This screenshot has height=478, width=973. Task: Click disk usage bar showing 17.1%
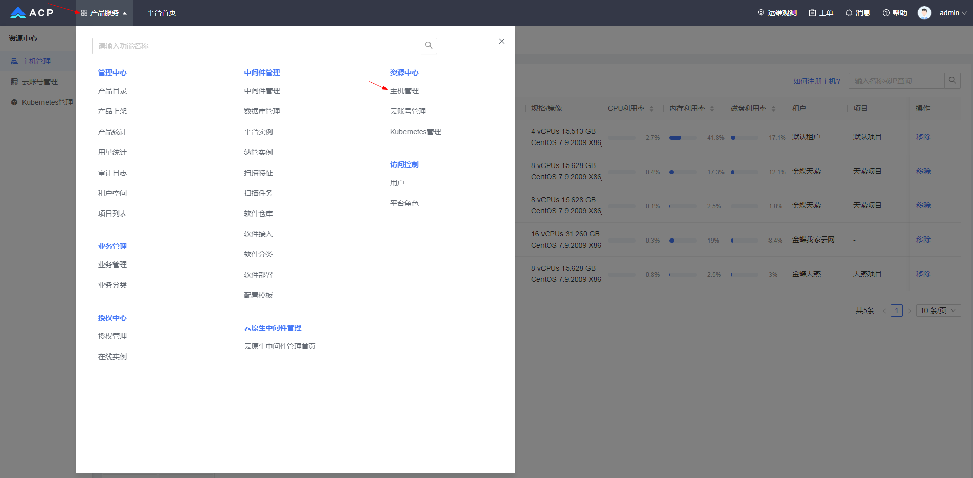[x=744, y=138]
